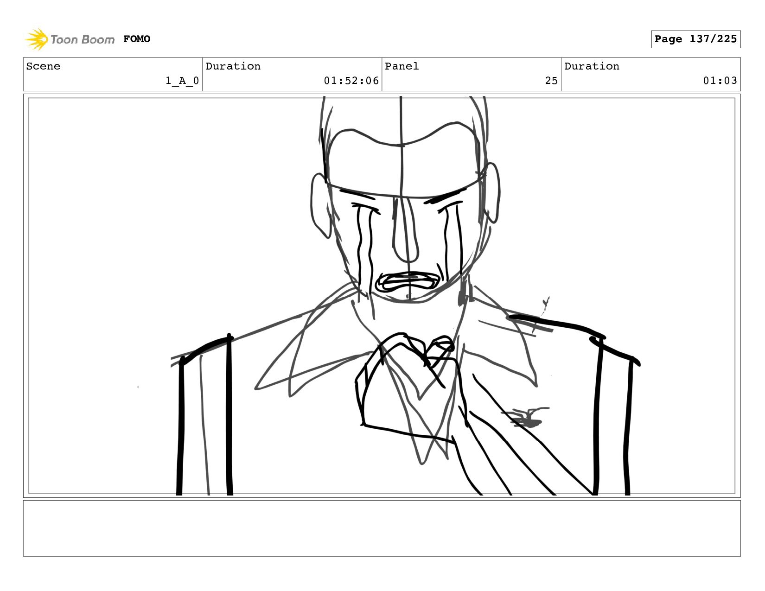Viewport: 765px width, 591px height.
Task: Click the Page 137/225 indicator
Action: [x=695, y=39]
